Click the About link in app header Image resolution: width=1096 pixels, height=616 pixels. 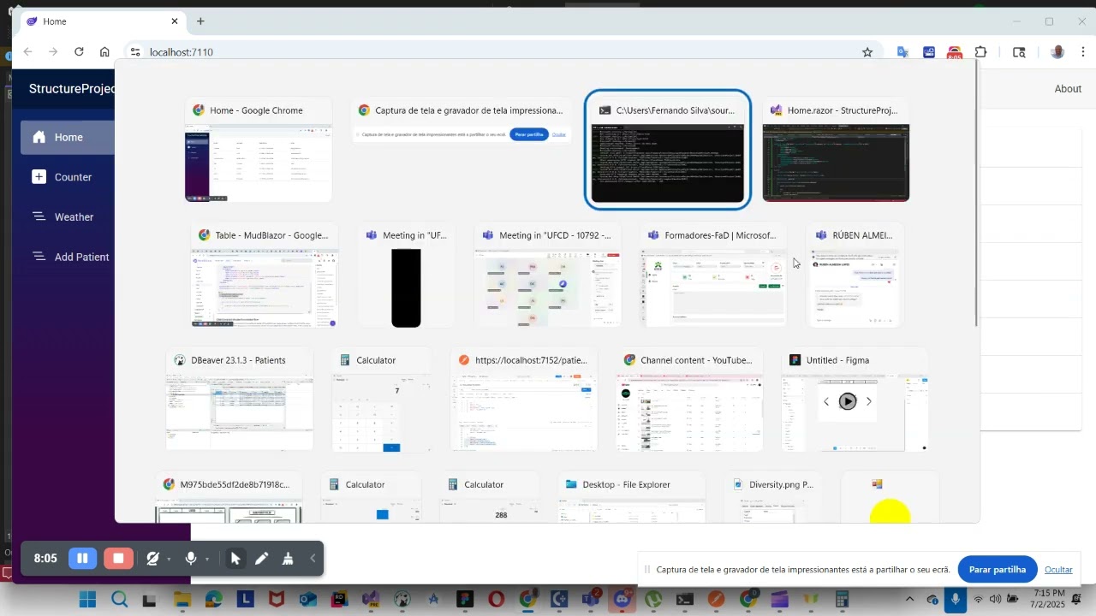(x=1068, y=89)
